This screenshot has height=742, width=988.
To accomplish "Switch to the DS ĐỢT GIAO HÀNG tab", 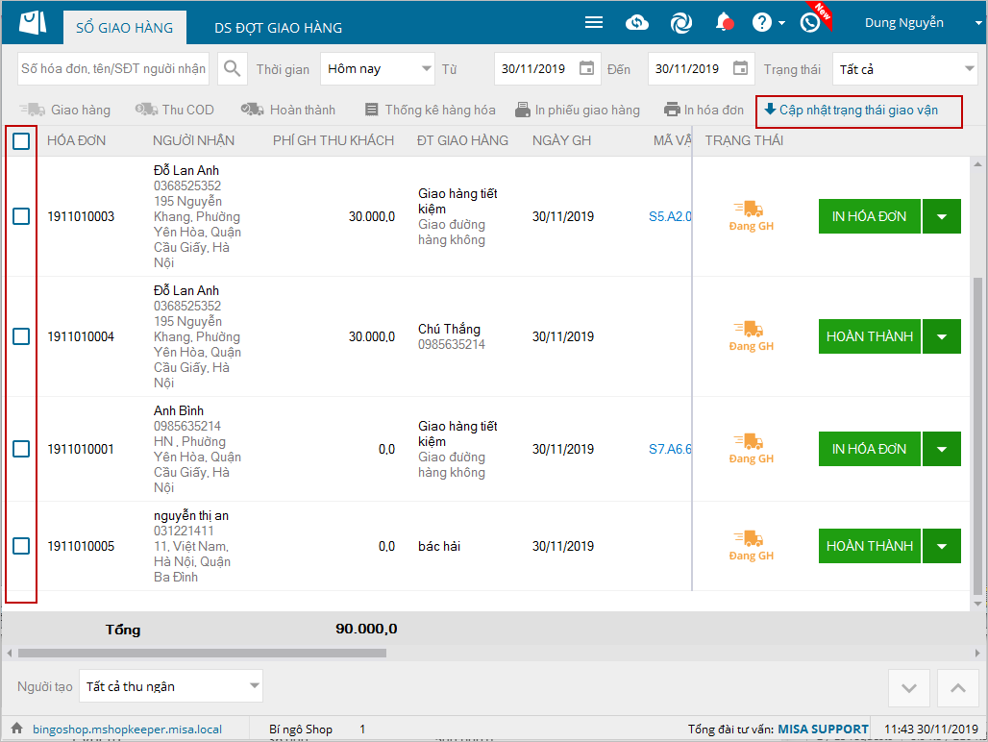I will 278,28.
